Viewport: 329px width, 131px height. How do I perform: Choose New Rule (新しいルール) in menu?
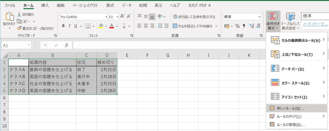point(297,108)
